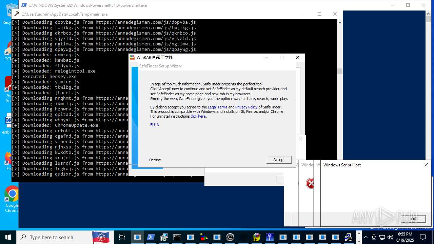The image size is (434, 244).
Task: Click the flag search highlight icon
Action: (x=101, y=237)
